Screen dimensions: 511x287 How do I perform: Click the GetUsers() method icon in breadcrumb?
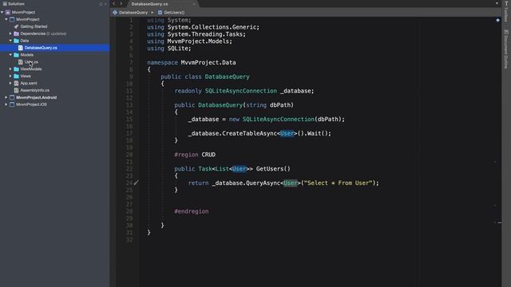(x=160, y=13)
